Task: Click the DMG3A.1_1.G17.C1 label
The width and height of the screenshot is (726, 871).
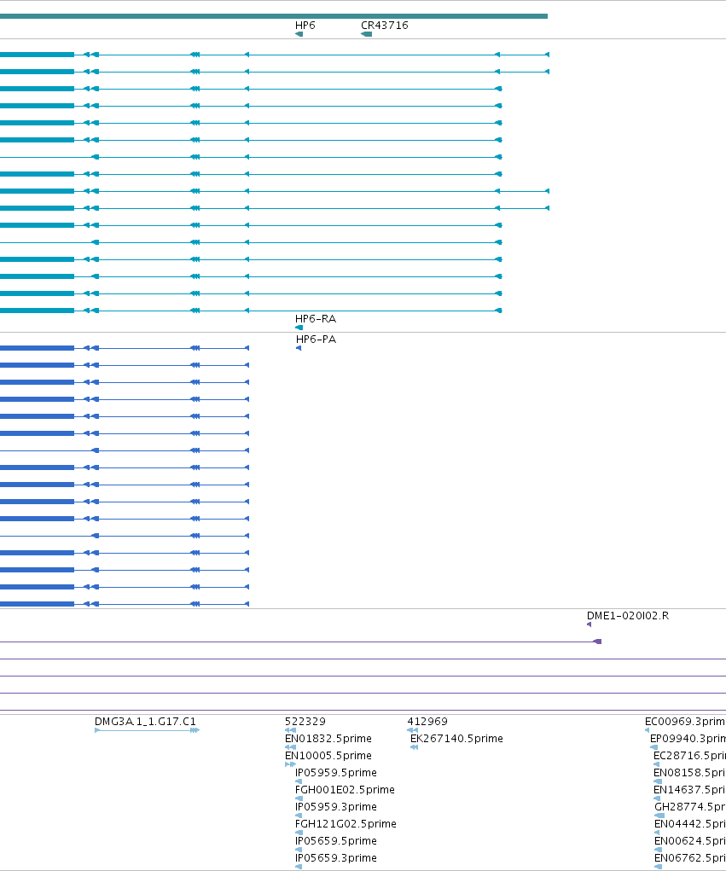Action: (146, 722)
